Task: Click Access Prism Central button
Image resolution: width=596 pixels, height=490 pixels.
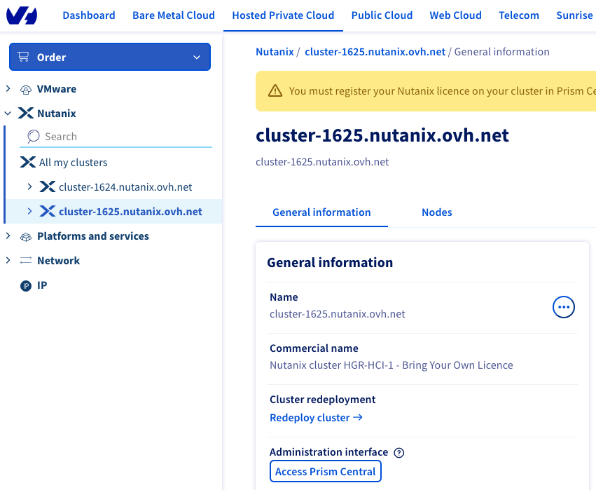Action: [326, 471]
